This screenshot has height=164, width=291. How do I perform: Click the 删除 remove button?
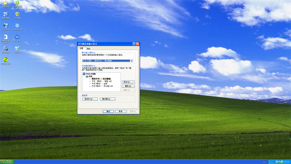[x=128, y=86]
